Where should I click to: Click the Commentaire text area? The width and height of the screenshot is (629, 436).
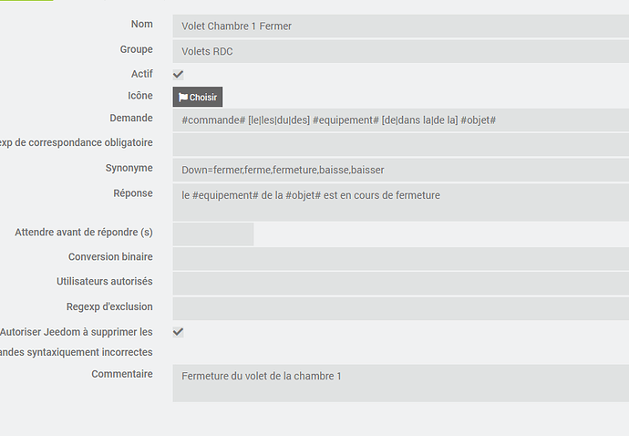(x=399, y=383)
